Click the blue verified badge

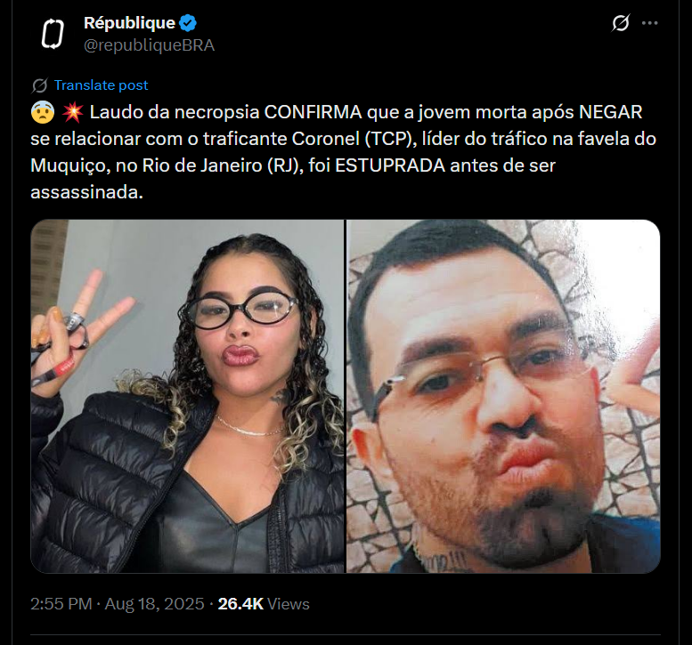click(188, 23)
